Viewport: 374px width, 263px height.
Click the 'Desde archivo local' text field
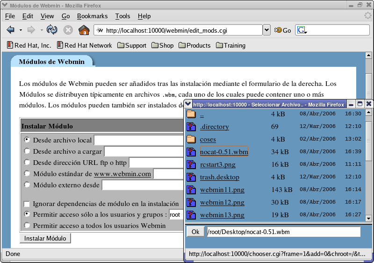pyautogui.click(x=139, y=140)
